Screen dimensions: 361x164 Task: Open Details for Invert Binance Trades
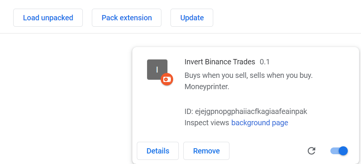(158, 151)
